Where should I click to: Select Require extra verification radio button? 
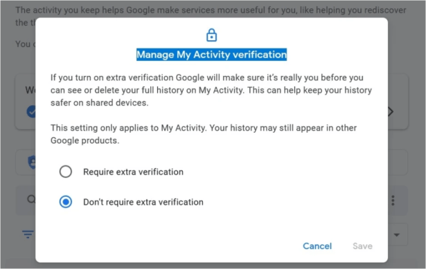click(x=66, y=171)
